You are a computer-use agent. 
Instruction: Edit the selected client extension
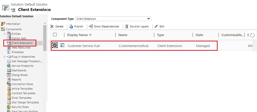click(159, 26)
